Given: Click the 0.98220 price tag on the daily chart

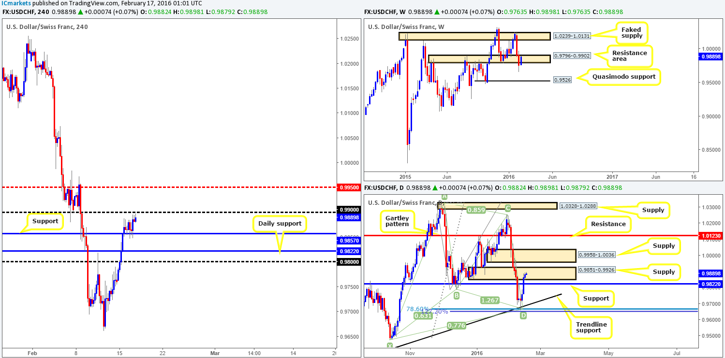Looking at the screenshot, I should click(x=711, y=284).
